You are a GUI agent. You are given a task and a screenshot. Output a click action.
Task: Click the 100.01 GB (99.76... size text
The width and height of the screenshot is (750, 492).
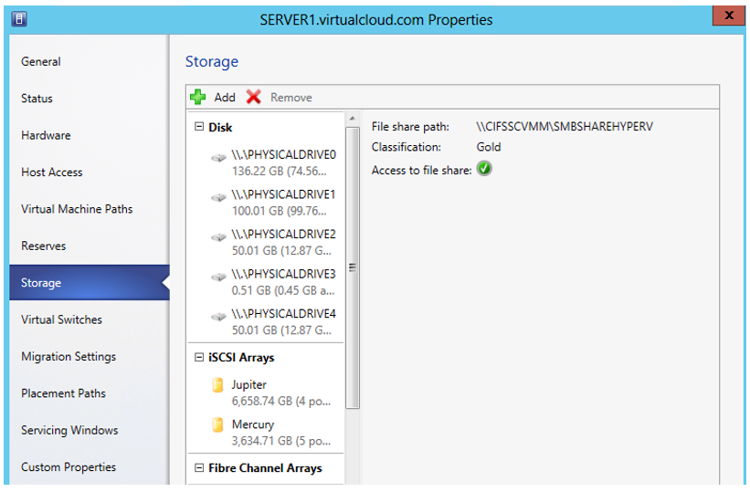point(279,211)
